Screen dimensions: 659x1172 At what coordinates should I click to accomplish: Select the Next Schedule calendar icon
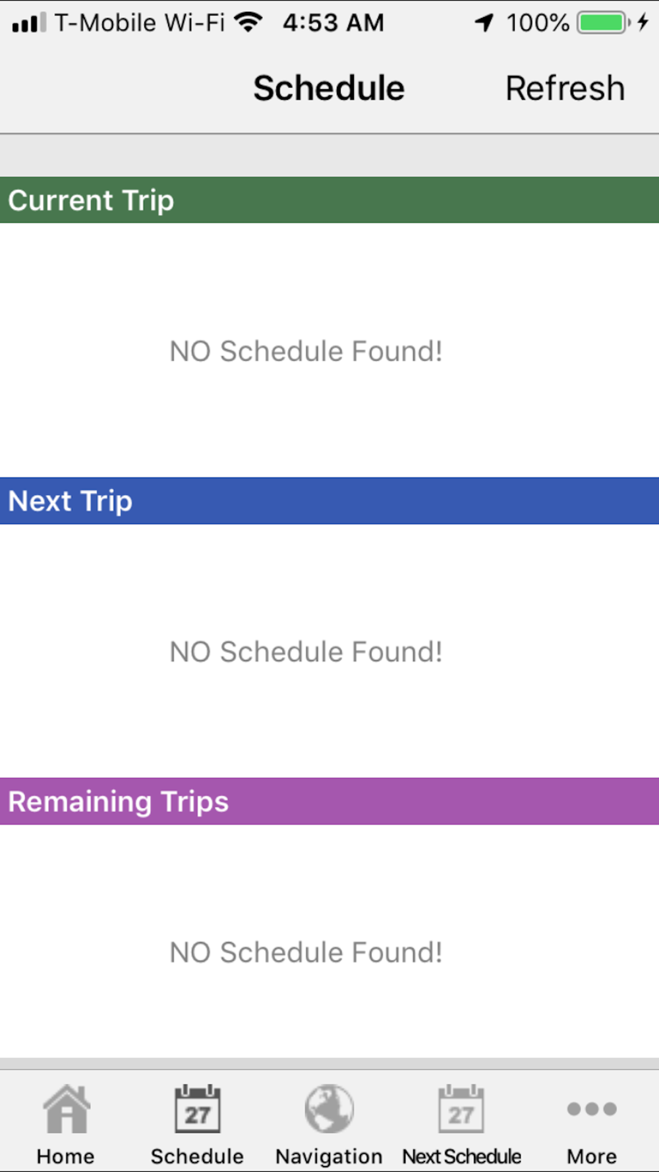click(461, 1109)
